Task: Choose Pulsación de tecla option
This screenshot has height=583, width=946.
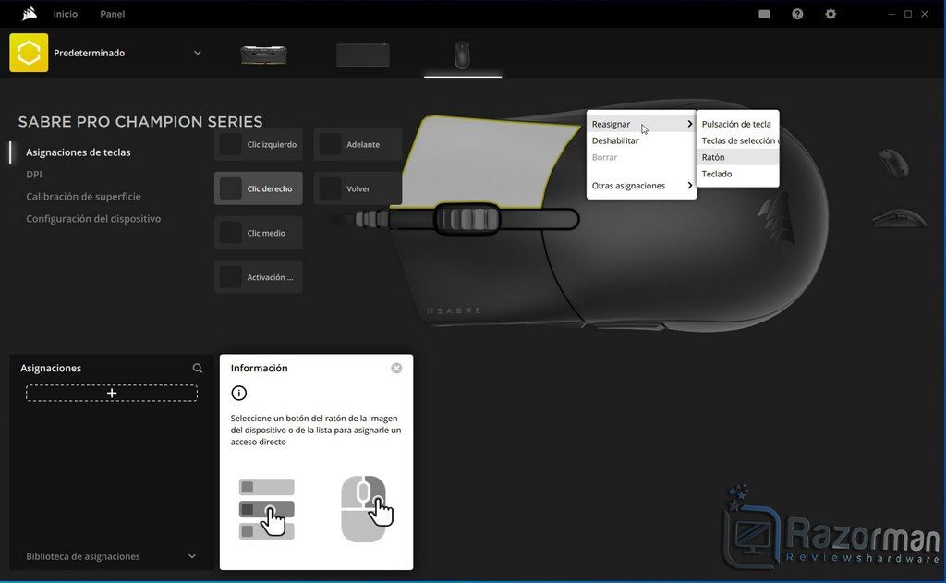Action: (737, 124)
